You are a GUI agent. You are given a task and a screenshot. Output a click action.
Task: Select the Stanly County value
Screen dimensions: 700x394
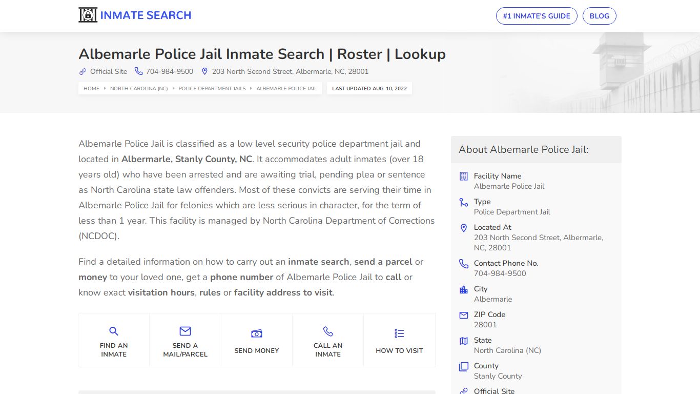tap(498, 376)
